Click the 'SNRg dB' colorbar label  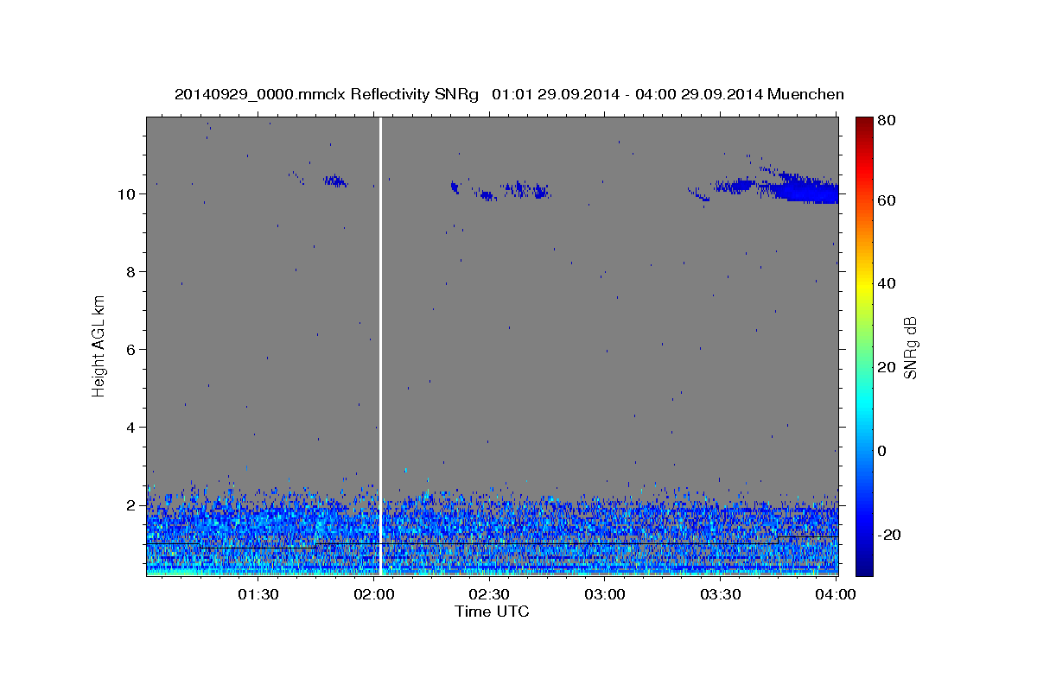click(x=910, y=347)
